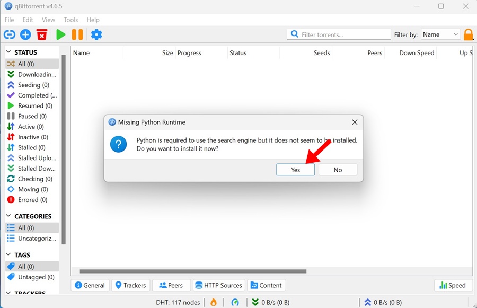Screen dimensions: 477x308
Task: Sort by the Size column header
Action: click(149, 52)
